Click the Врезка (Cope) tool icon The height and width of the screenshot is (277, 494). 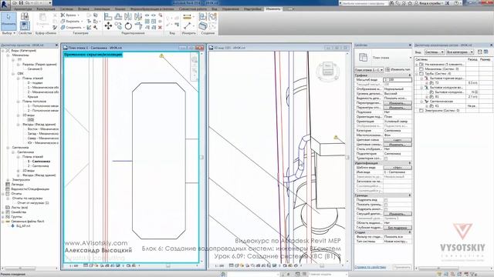point(63,15)
